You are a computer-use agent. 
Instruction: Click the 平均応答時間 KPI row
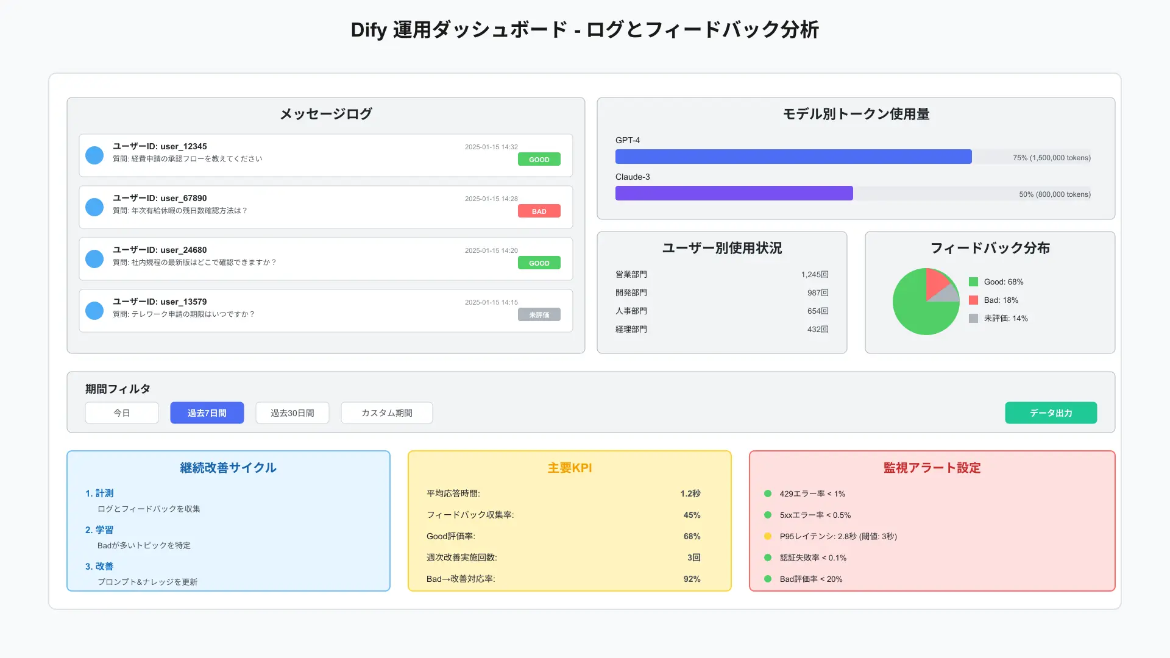coord(564,493)
